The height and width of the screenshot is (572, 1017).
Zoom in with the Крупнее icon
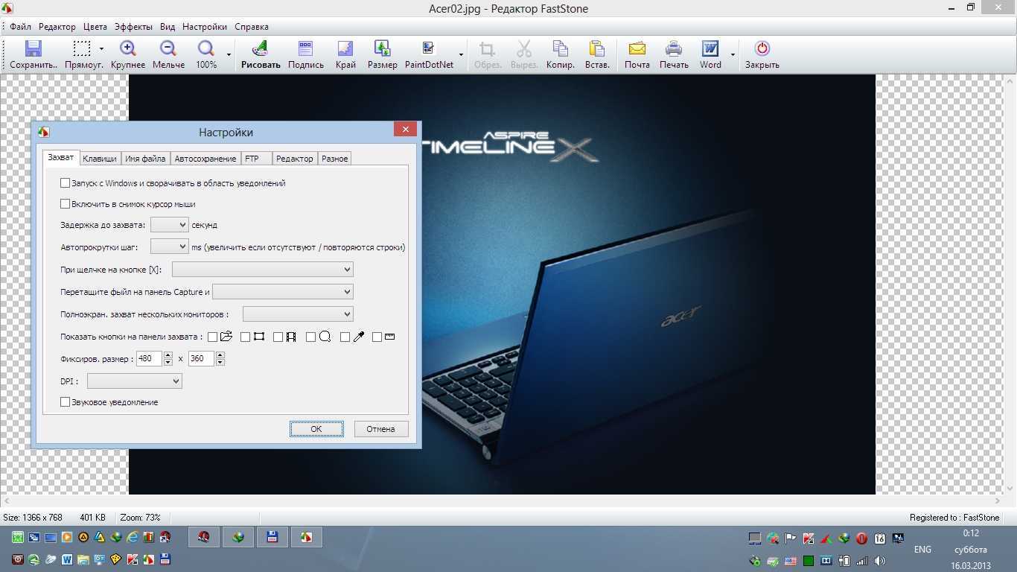[128, 49]
